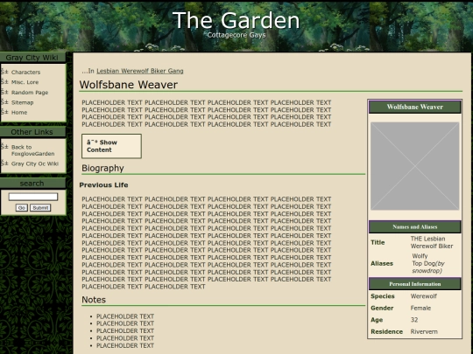Click the Gender value Female
Viewport: 473px width, 354px height.
(x=420, y=308)
